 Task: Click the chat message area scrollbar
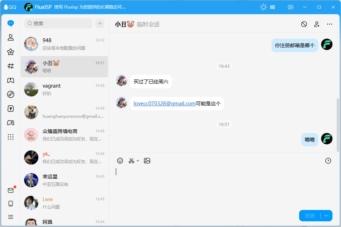338,125
